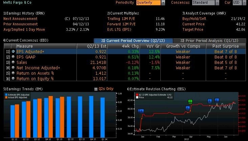Click the blue event marker in January
This screenshot has height=141, width=248.
[141, 111]
